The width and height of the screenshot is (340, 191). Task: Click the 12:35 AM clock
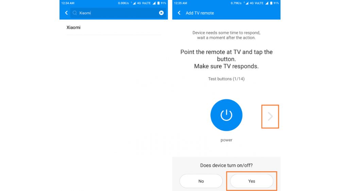tap(181, 3)
